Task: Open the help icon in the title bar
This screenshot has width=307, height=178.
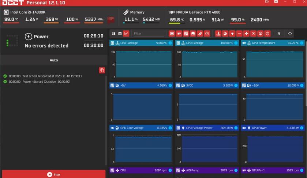Action: 266,1
